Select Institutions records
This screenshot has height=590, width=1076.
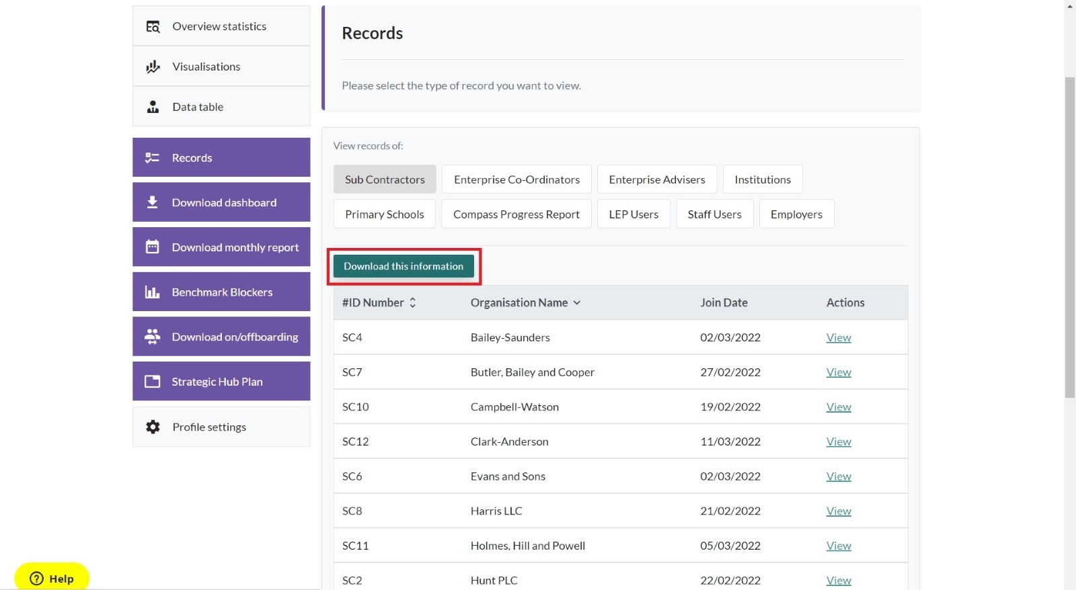(x=763, y=179)
